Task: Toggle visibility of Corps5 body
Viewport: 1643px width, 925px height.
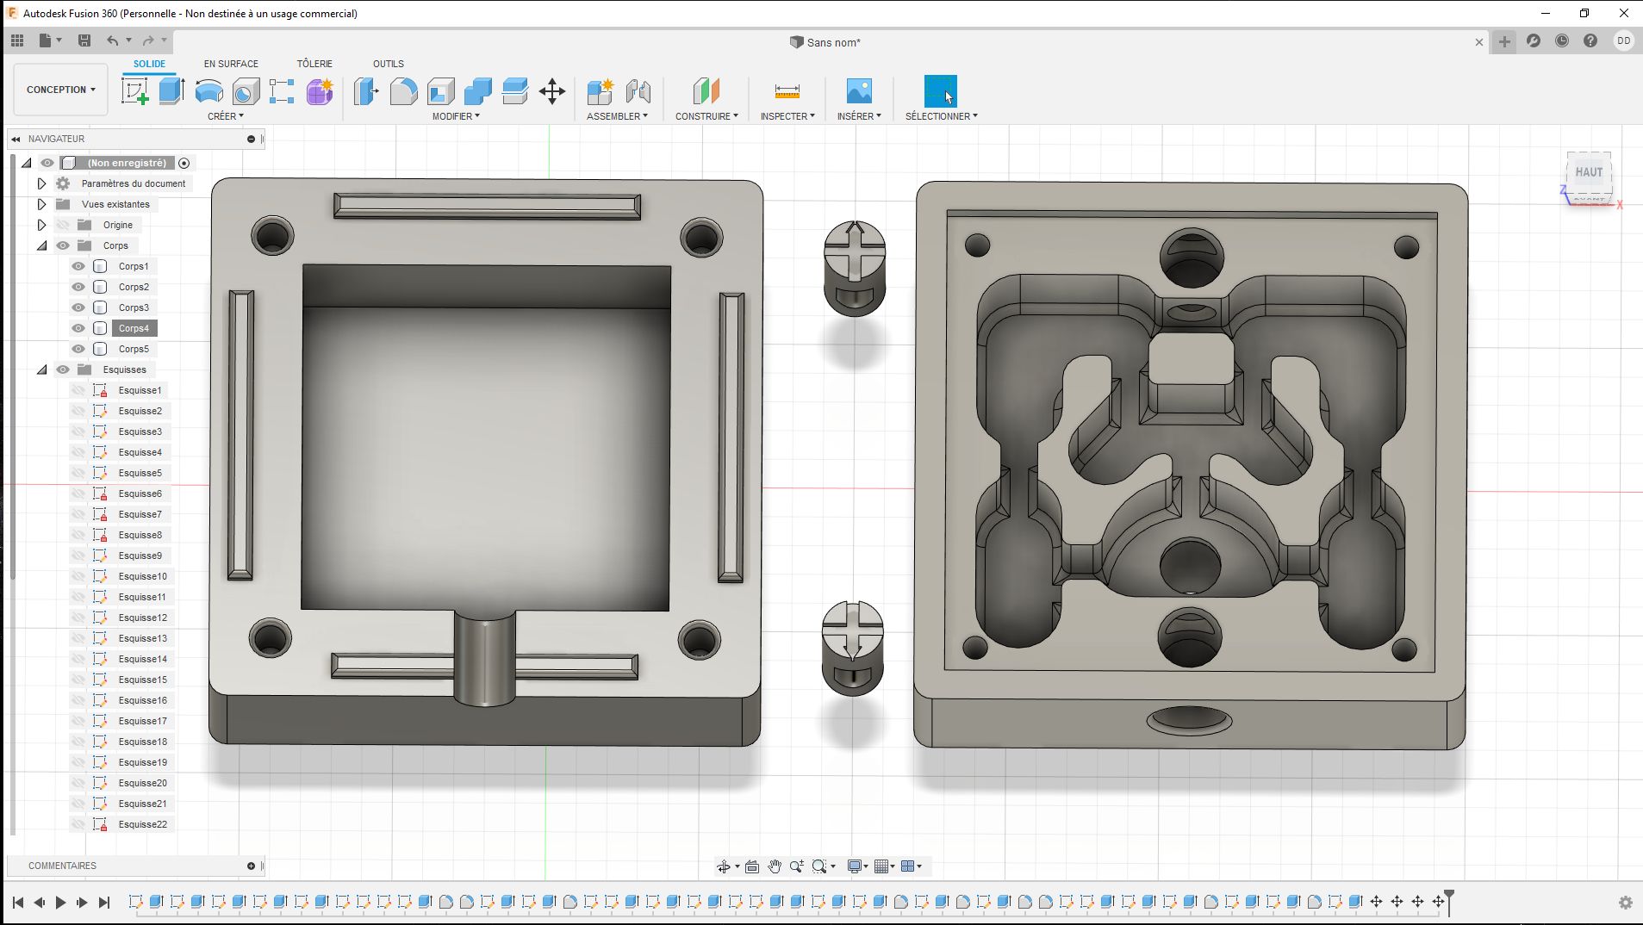Action: [x=78, y=349]
